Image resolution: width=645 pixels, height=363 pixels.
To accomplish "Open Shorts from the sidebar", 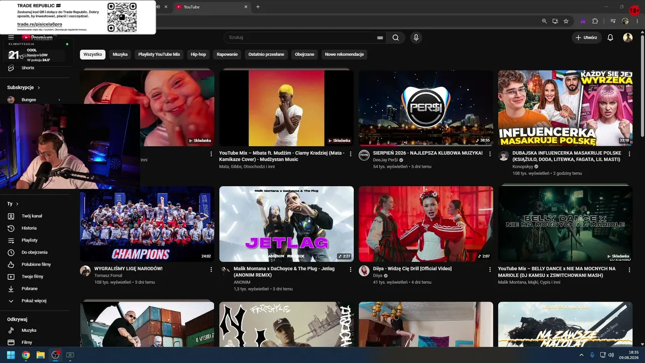I will pos(28,68).
